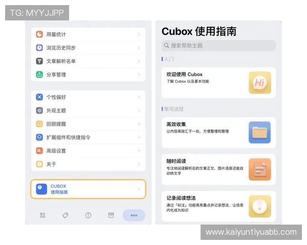The image size is (307, 245).
Task: Open the grid home tab
Action: tap(42, 215)
